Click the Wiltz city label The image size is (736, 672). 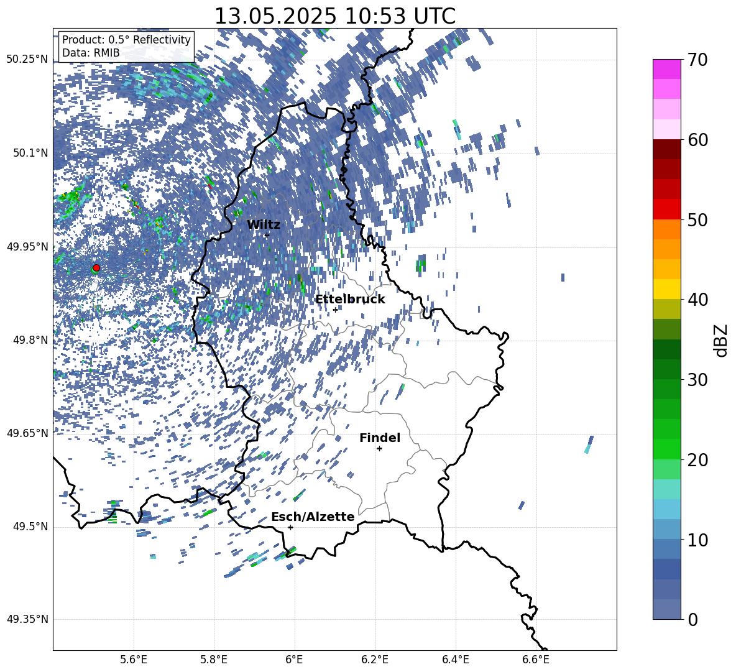point(264,224)
